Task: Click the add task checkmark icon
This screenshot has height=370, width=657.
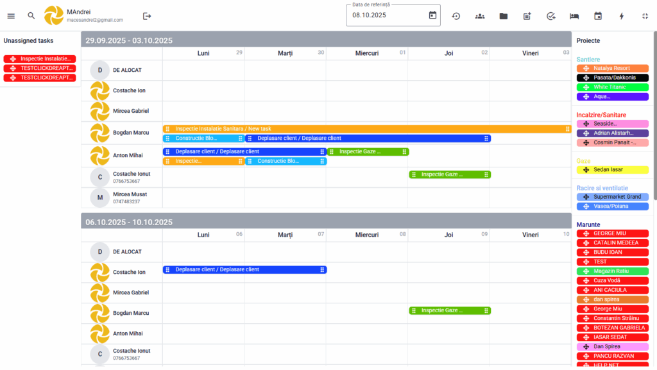Action: 550,16
